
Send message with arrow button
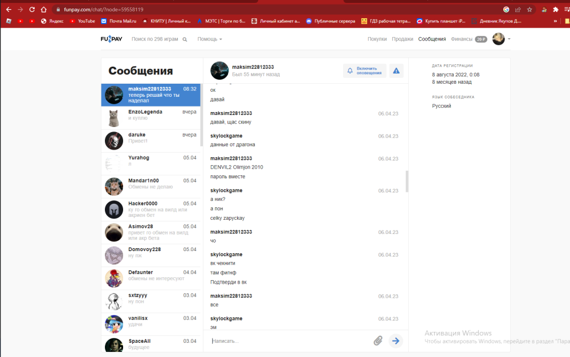pos(396,340)
